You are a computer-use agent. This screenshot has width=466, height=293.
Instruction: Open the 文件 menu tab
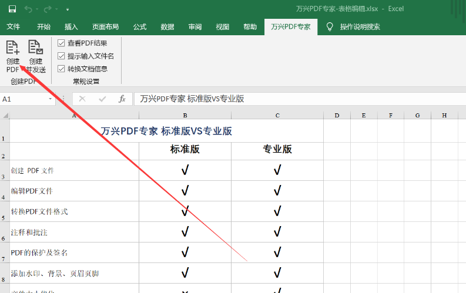pyautogui.click(x=14, y=27)
